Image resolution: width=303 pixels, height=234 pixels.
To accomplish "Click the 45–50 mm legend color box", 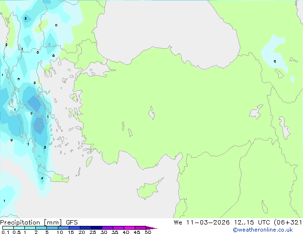I will click(x=141, y=228).
